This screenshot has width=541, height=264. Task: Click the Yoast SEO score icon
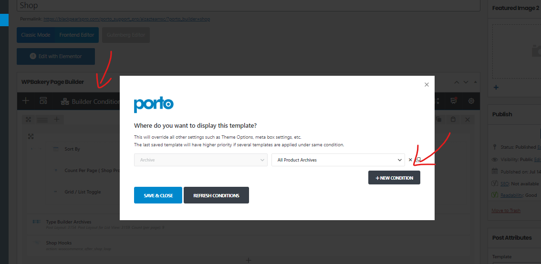click(x=495, y=183)
